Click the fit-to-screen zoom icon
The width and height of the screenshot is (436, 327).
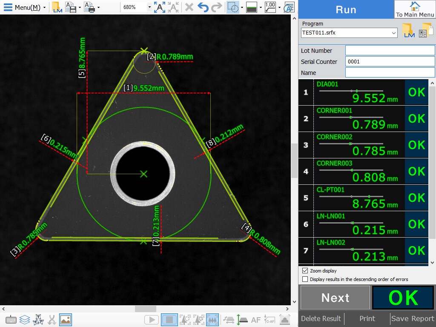pos(160,7)
